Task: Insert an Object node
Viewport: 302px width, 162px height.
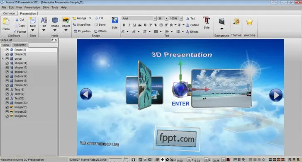Action: pyautogui.click(x=66, y=22)
